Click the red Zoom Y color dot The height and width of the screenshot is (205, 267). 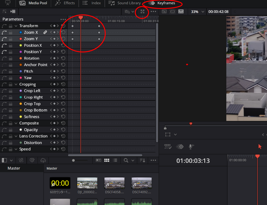21,39
